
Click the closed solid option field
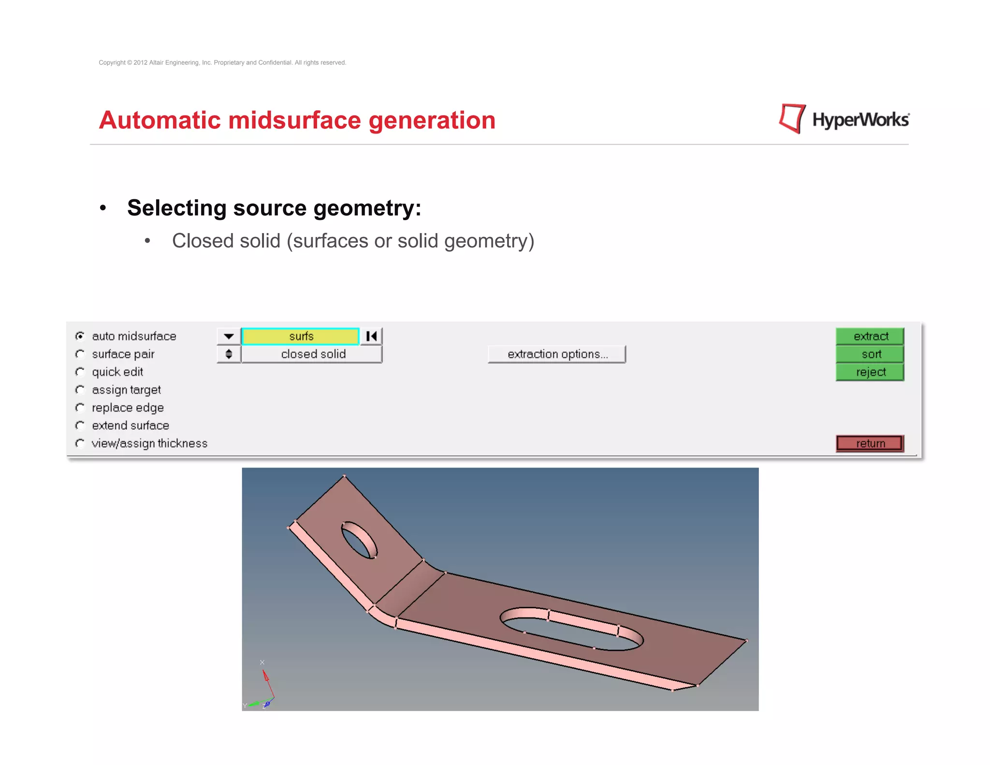312,354
